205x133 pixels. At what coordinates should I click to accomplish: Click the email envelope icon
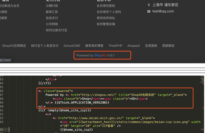[149, 11]
